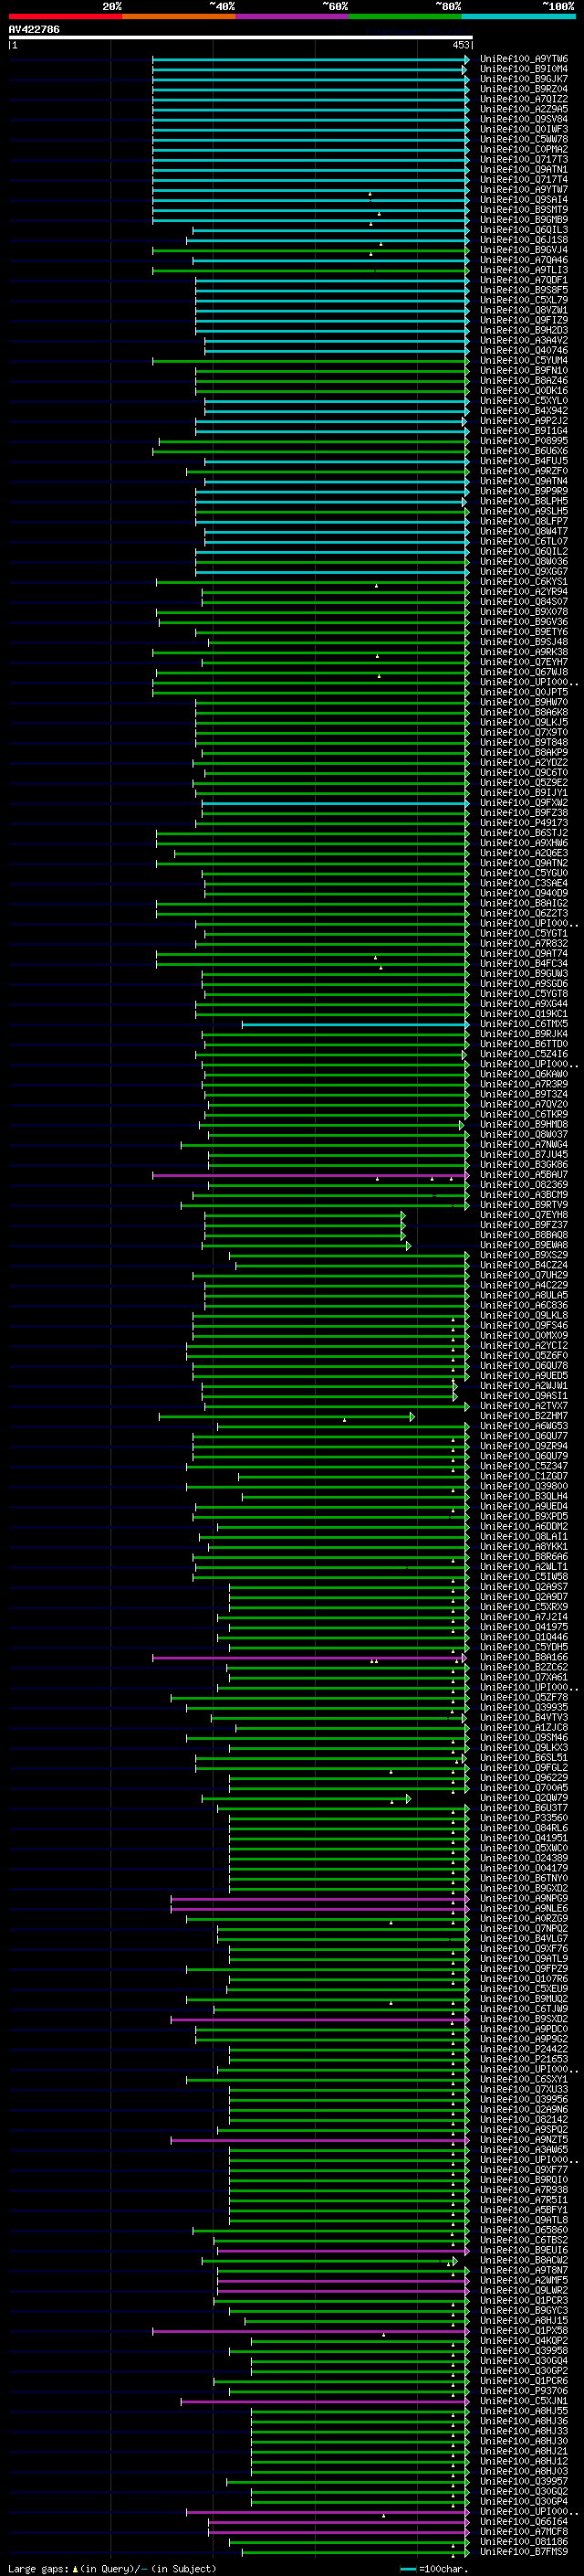Click the purple bar for UniRef100_A5BAU7
This screenshot has height=2576, width=584.
[310, 1175]
